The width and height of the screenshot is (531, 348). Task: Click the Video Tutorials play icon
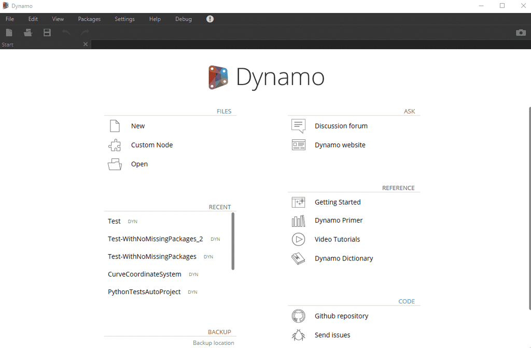click(298, 239)
